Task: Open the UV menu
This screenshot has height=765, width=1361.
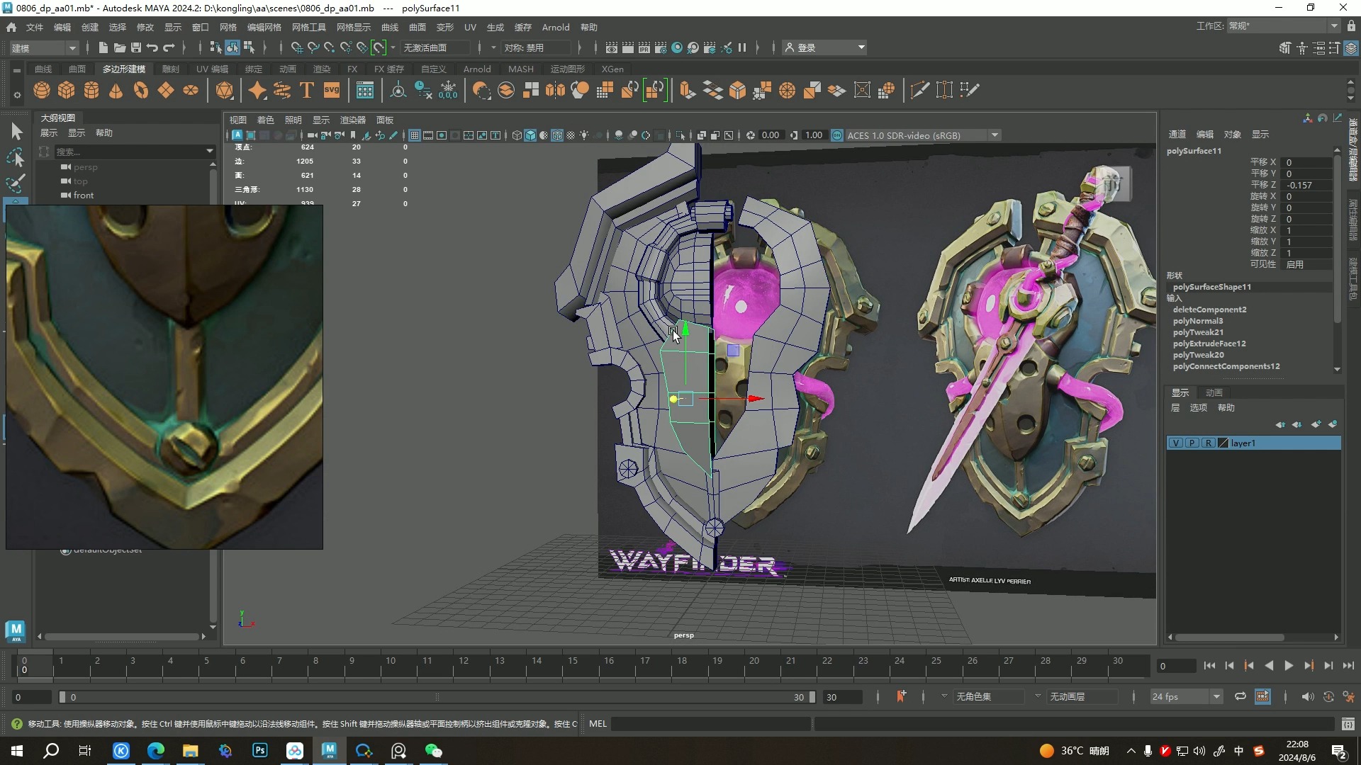Action: coord(470,27)
